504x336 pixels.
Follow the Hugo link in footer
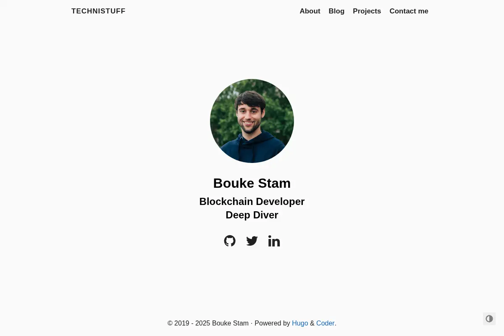click(x=300, y=323)
